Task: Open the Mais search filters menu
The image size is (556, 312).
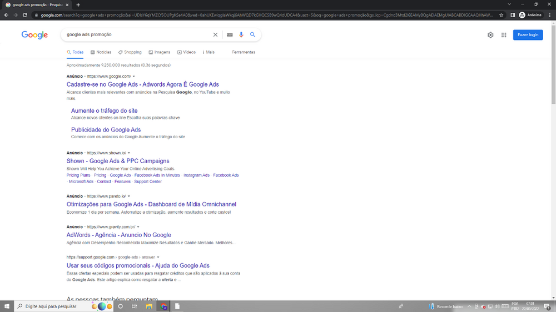Action: (x=209, y=52)
